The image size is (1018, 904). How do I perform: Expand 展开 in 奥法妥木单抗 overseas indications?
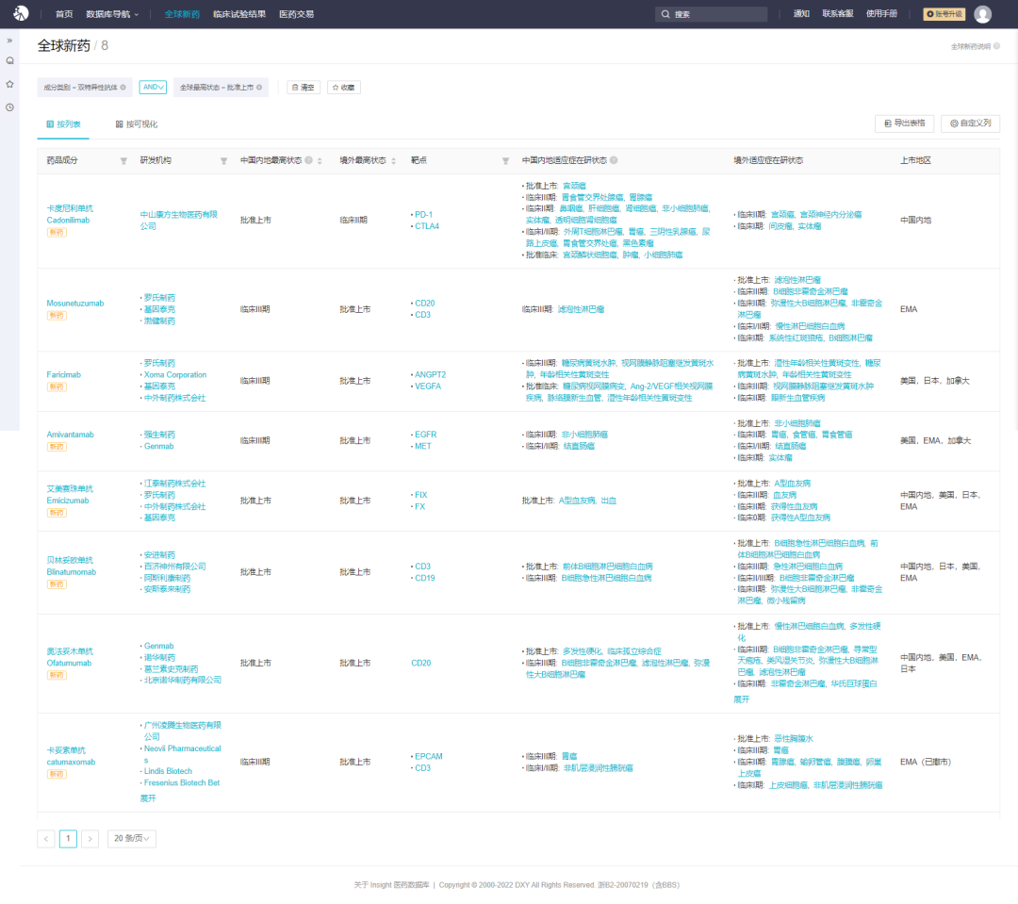pos(742,699)
